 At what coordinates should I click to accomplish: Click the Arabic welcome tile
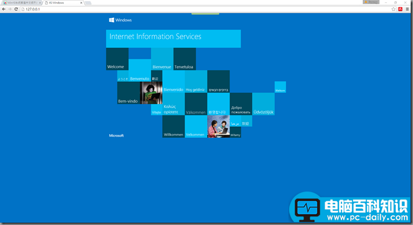[235, 121]
